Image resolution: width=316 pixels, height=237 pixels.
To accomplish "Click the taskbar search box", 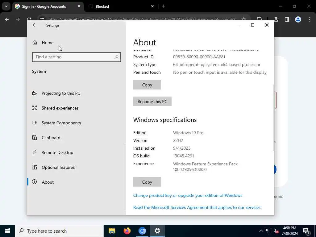I will click(x=59, y=231).
